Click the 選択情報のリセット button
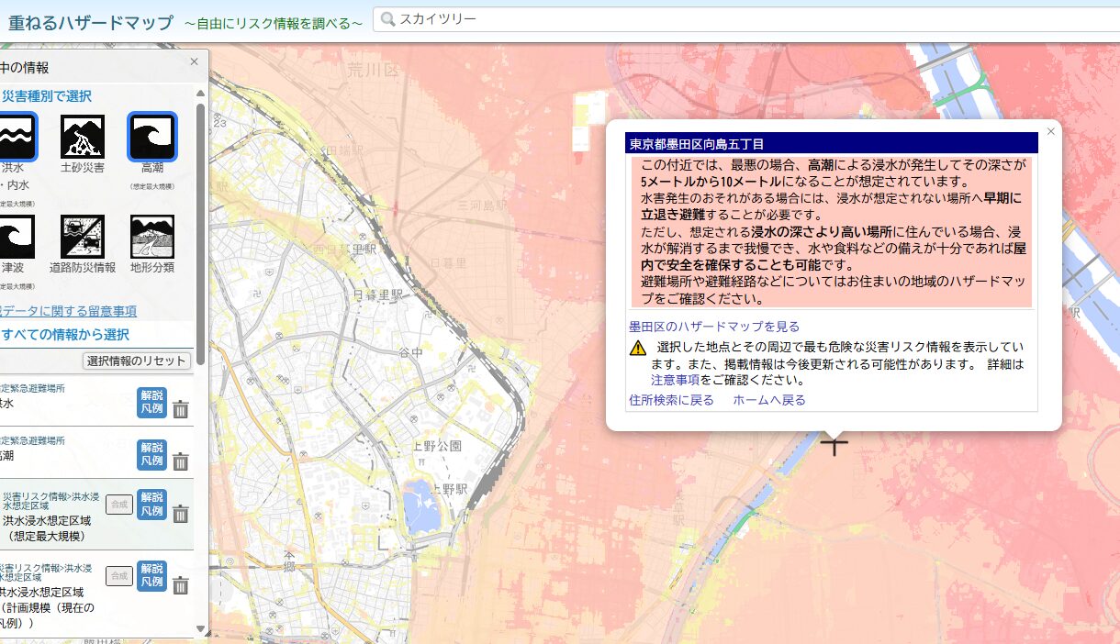 (137, 361)
